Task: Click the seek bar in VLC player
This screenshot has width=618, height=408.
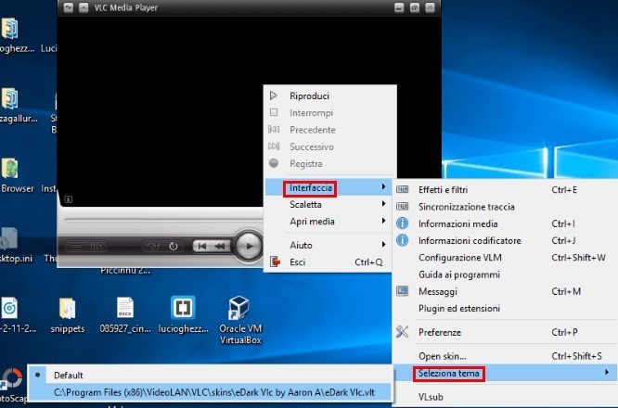Action: [x=158, y=221]
